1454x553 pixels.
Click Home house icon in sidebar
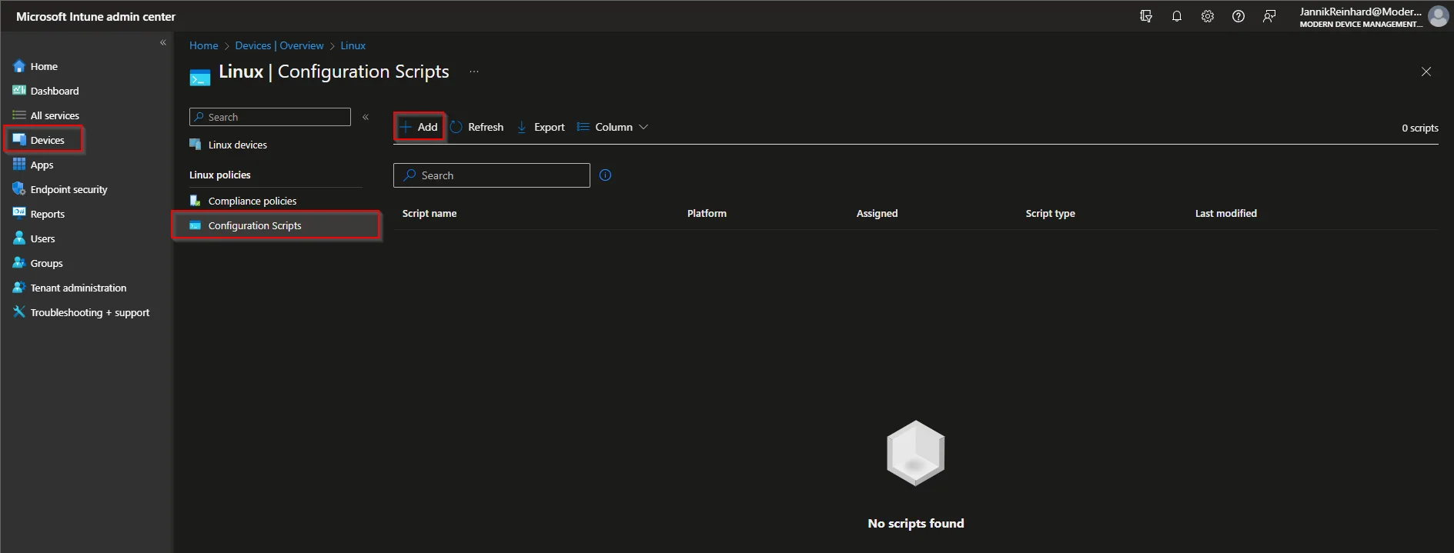tap(19, 66)
